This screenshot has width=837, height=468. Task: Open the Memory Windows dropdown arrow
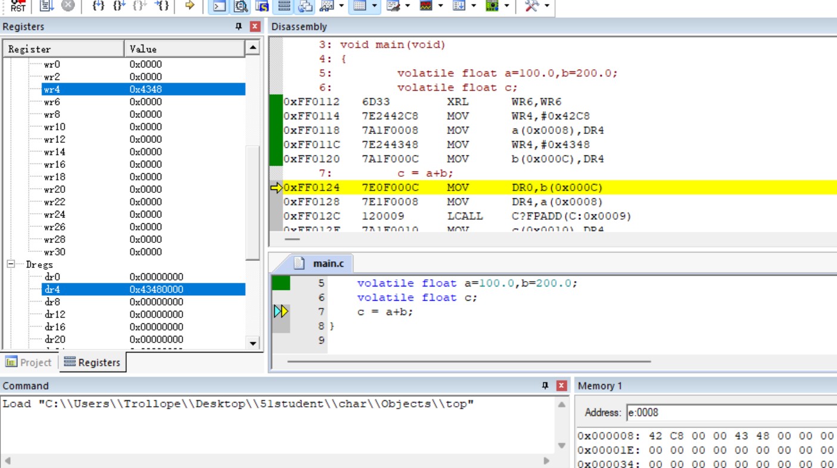(x=374, y=6)
